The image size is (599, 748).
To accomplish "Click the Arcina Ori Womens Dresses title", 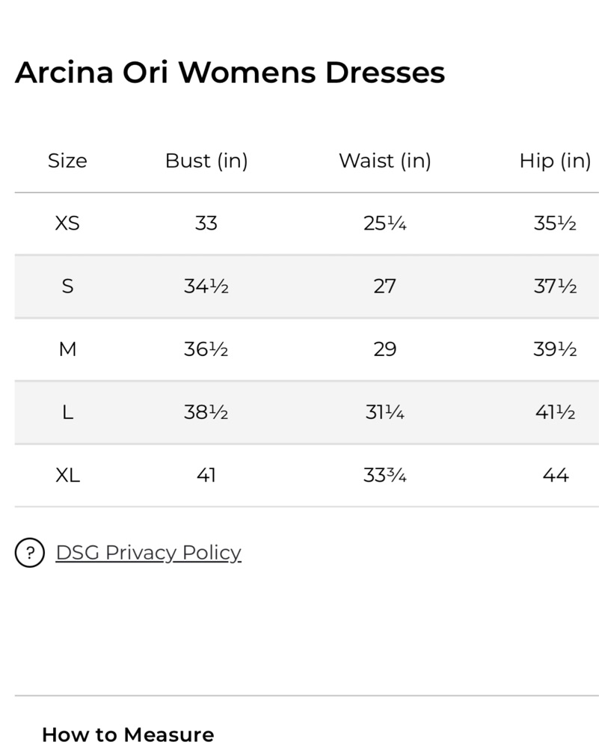I will click(x=230, y=73).
